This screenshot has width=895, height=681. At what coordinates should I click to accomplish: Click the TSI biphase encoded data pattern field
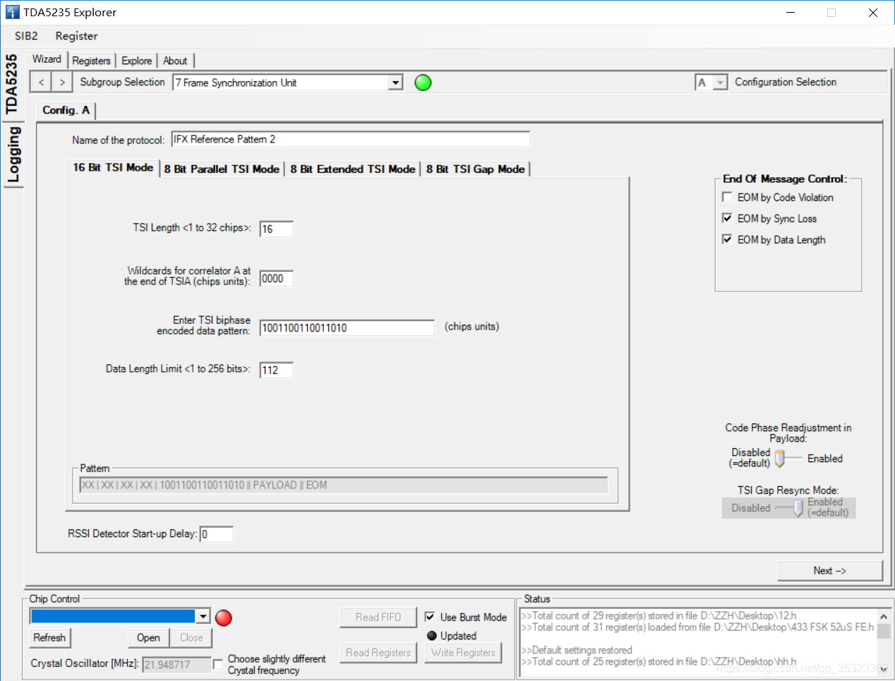click(x=347, y=327)
